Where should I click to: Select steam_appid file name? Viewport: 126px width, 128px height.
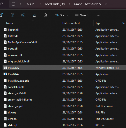pyautogui.click(x=16, y=106)
